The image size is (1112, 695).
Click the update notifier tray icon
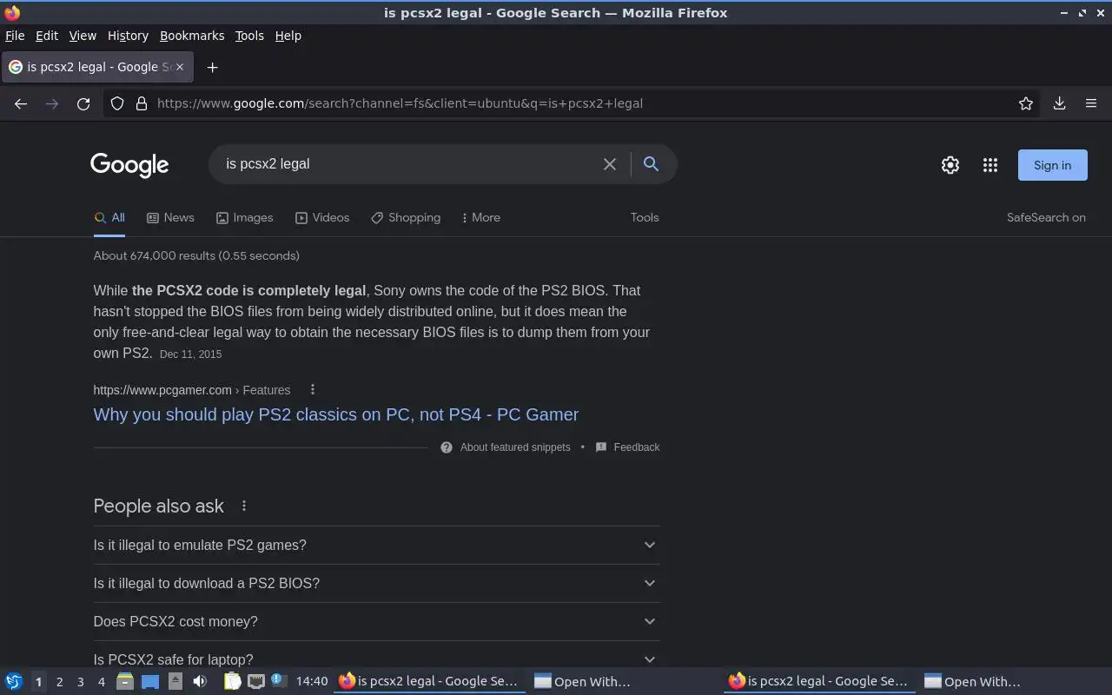[x=279, y=680]
